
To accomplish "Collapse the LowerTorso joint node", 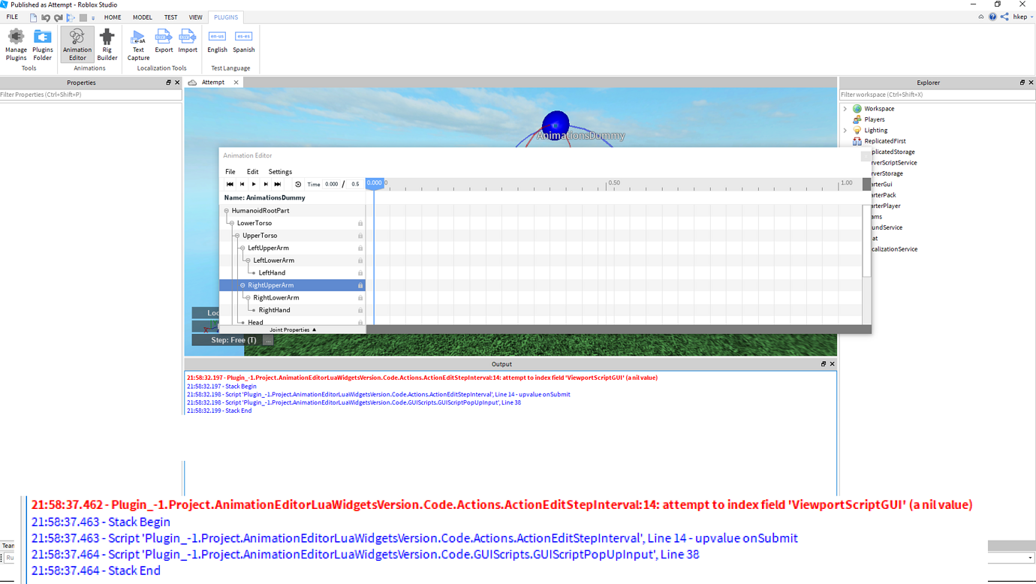I will (x=232, y=223).
